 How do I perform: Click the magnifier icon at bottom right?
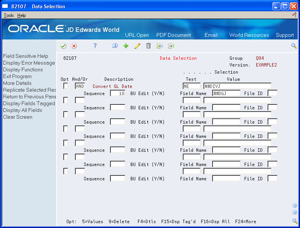(x=295, y=221)
